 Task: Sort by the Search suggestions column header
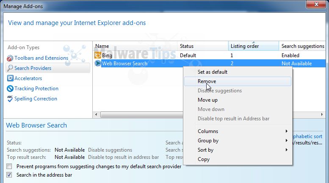pyautogui.click(x=302, y=46)
